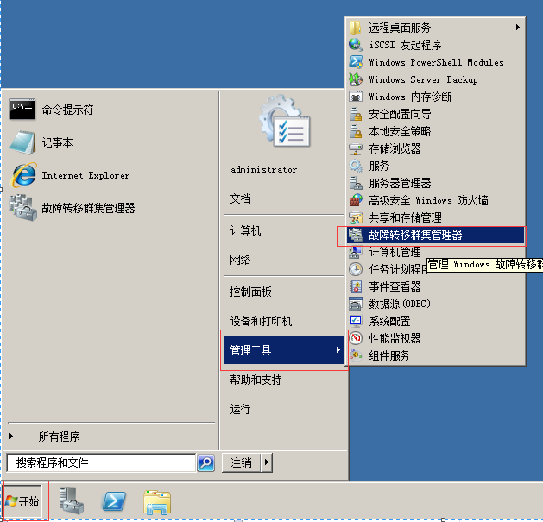The image size is (543, 522).
Task: Open the PowerShell icon on taskbar
Action: [115, 501]
